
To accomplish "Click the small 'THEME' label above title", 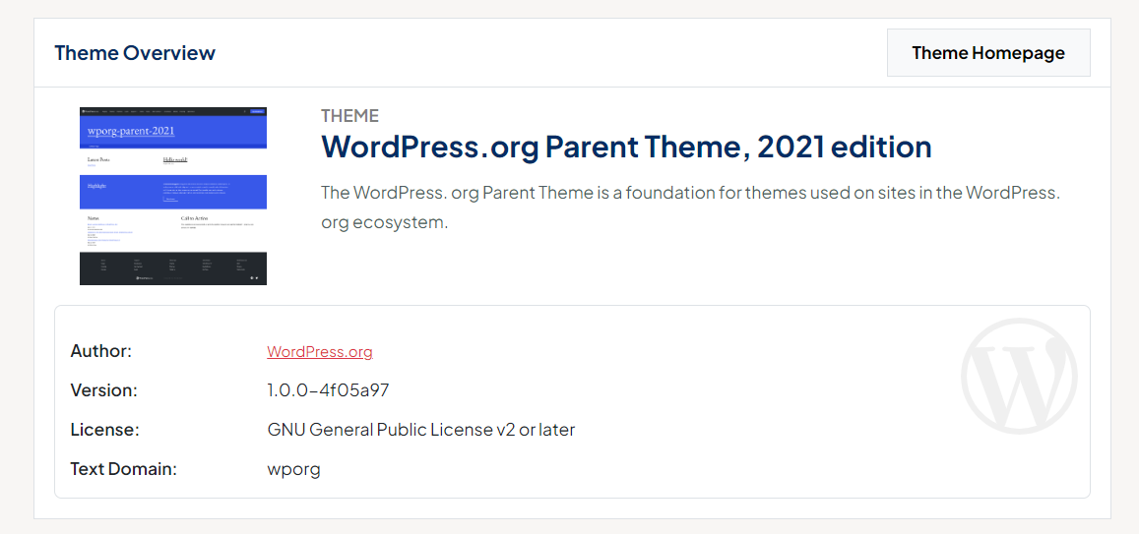I will pos(350,116).
